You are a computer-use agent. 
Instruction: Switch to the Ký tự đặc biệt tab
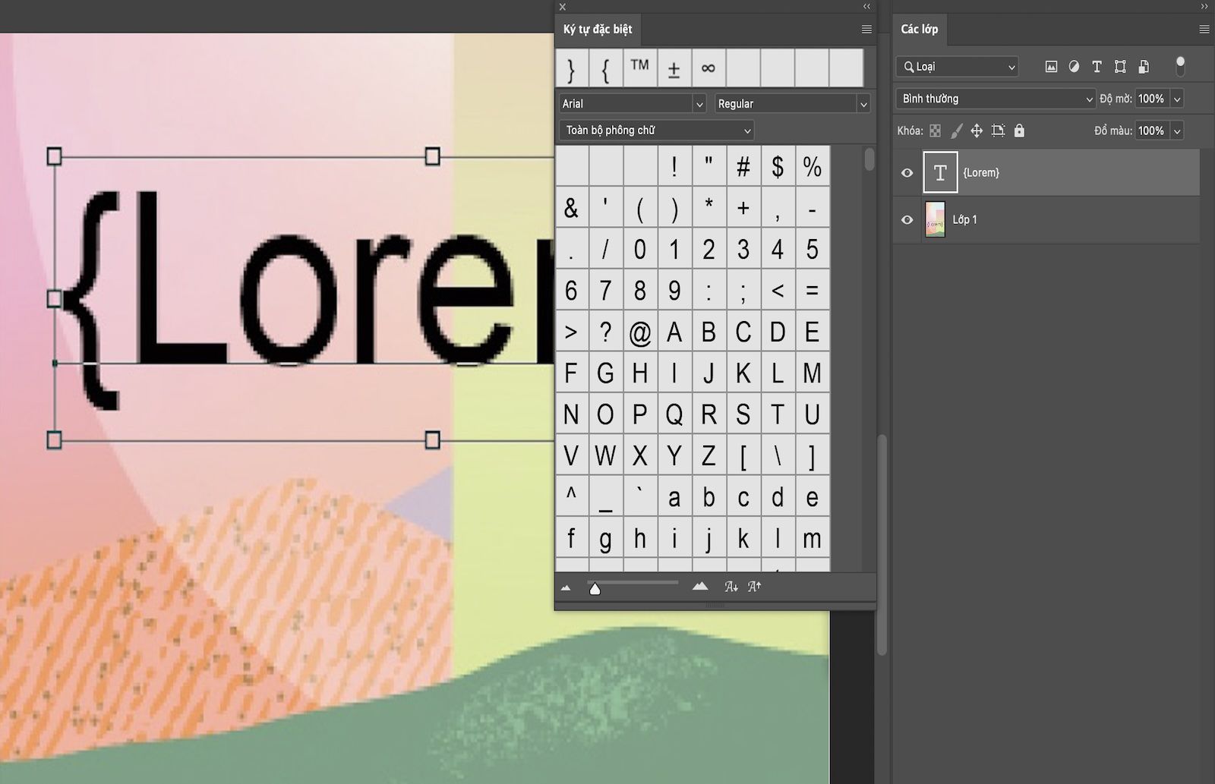[x=598, y=30]
